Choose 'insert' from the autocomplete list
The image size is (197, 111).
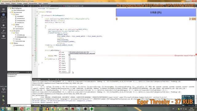point(64,72)
